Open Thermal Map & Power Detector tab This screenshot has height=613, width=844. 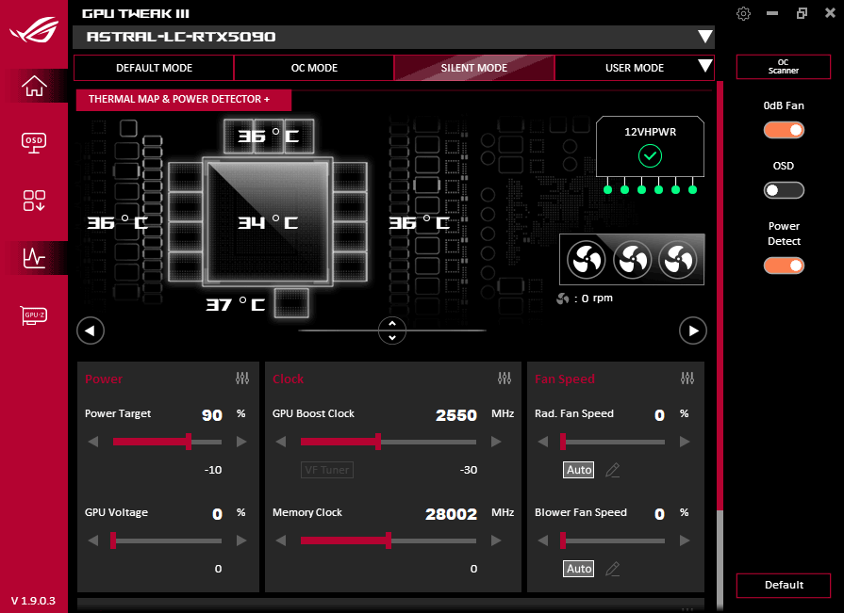click(x=184, y=100)
